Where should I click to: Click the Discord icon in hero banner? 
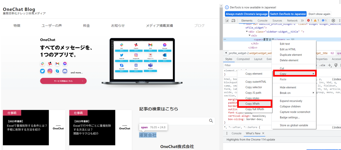point(65,71)
